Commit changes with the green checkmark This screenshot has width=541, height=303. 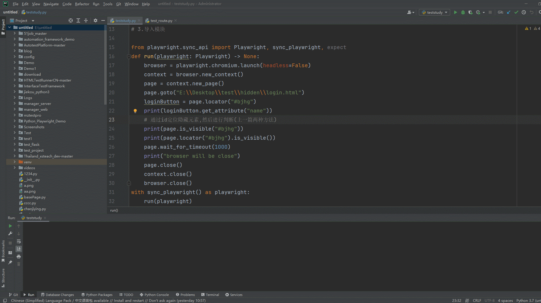[516, 12]
